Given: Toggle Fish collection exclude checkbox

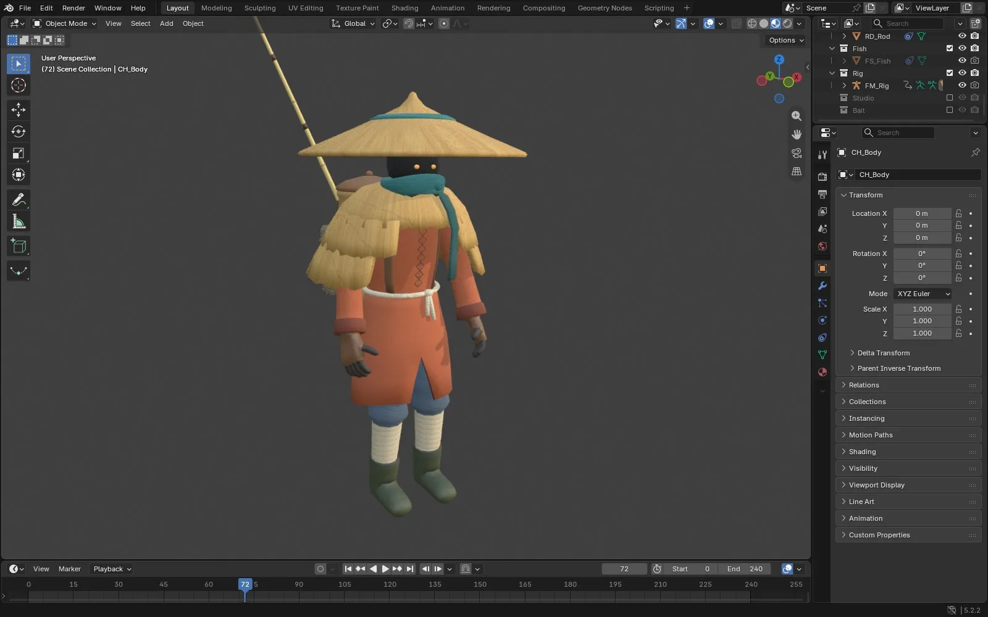Looking at the screenshot, I should 950,48.
